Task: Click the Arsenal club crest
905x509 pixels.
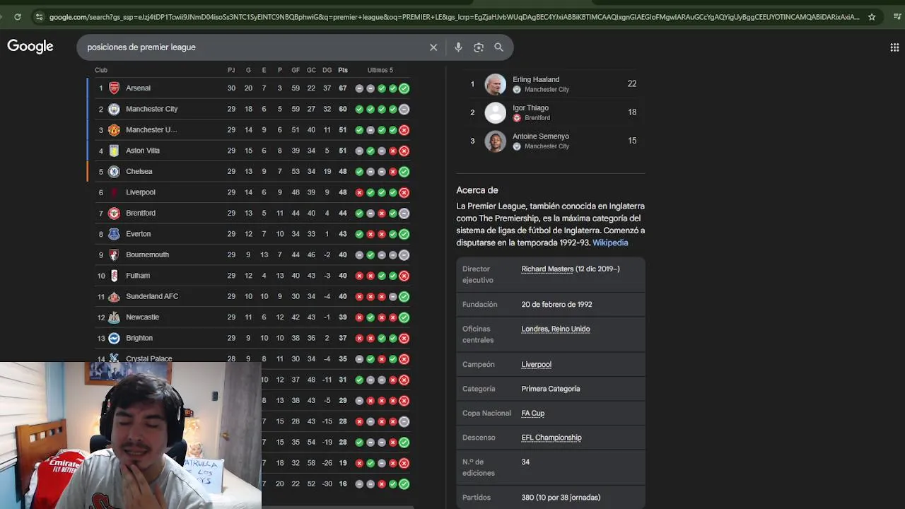Action: [114, 88]
